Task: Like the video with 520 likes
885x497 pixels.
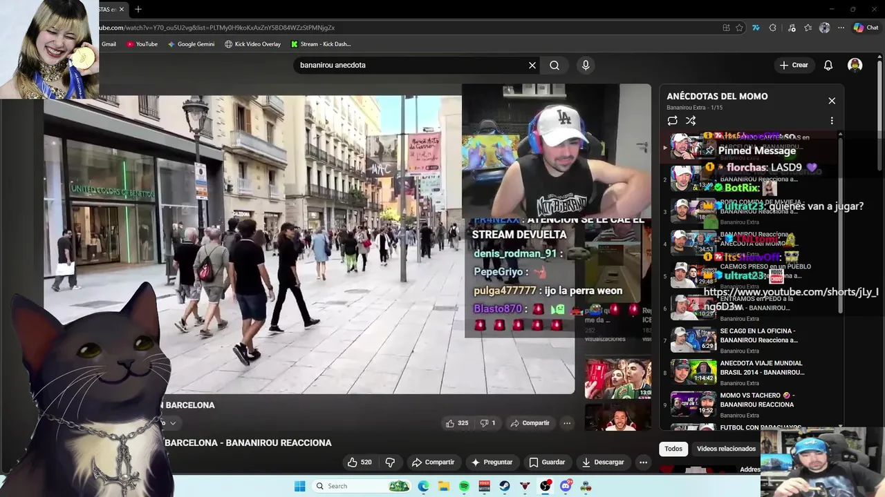Action: (360, 462)
